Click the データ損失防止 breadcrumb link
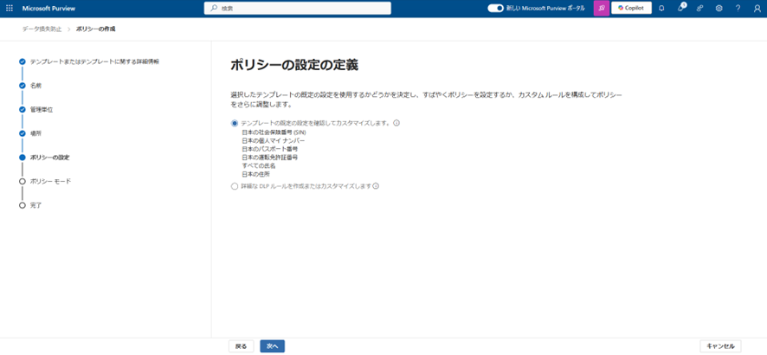Screen dimensions: 767x355 [x=42, y=29]
